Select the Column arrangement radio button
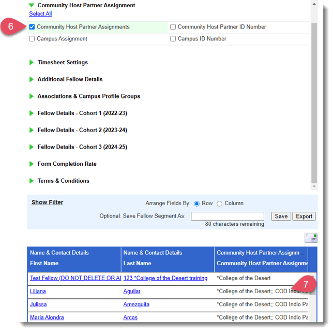The height and width of the screenshot is (332, 333). 219,204
